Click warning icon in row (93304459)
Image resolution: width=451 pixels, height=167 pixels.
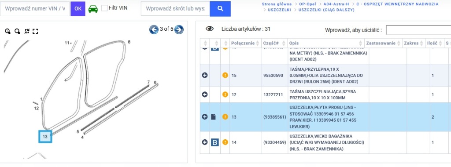tap(225, 142)
